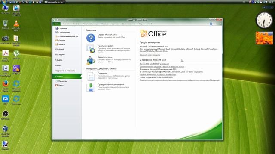This screenshot has width=275, height=154.
Task: Click the Check for Updates green arrow icon
Action: point(91,87)
